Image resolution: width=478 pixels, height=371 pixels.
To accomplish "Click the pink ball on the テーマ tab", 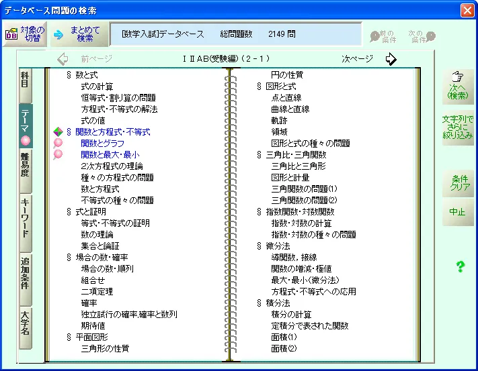I will [26, 140].
